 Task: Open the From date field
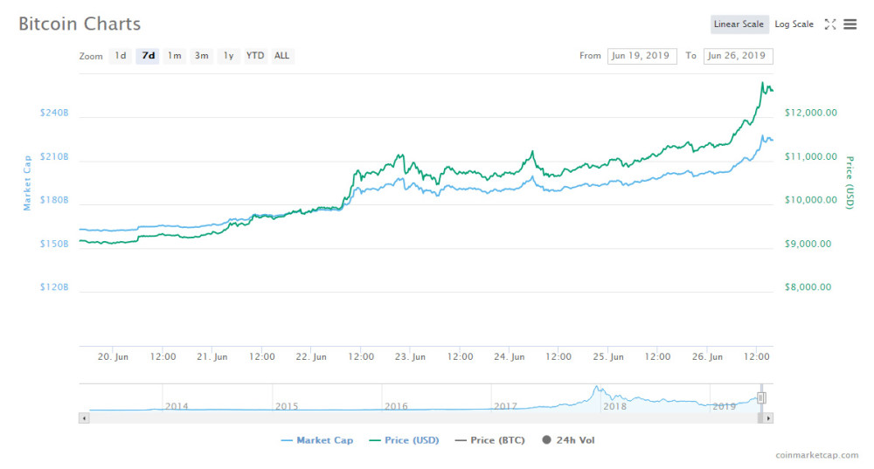coord(642,56)
